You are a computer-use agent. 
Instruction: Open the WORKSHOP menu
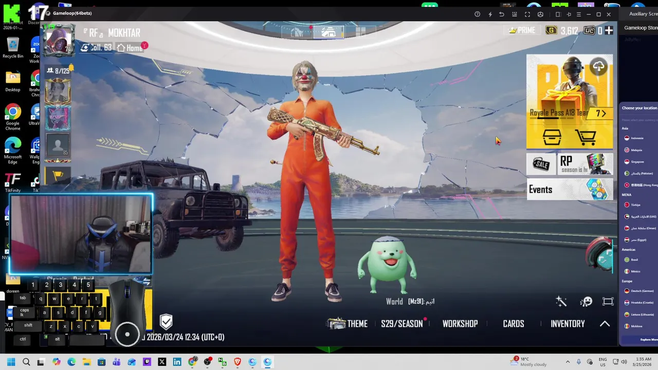[x=460, y=324]
